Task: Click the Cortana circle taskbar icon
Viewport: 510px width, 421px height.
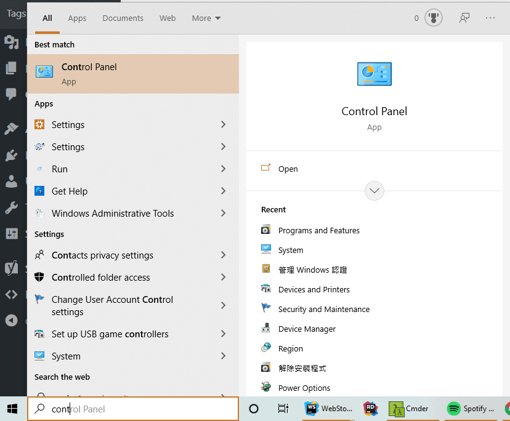Action: [x=253, y=409]
